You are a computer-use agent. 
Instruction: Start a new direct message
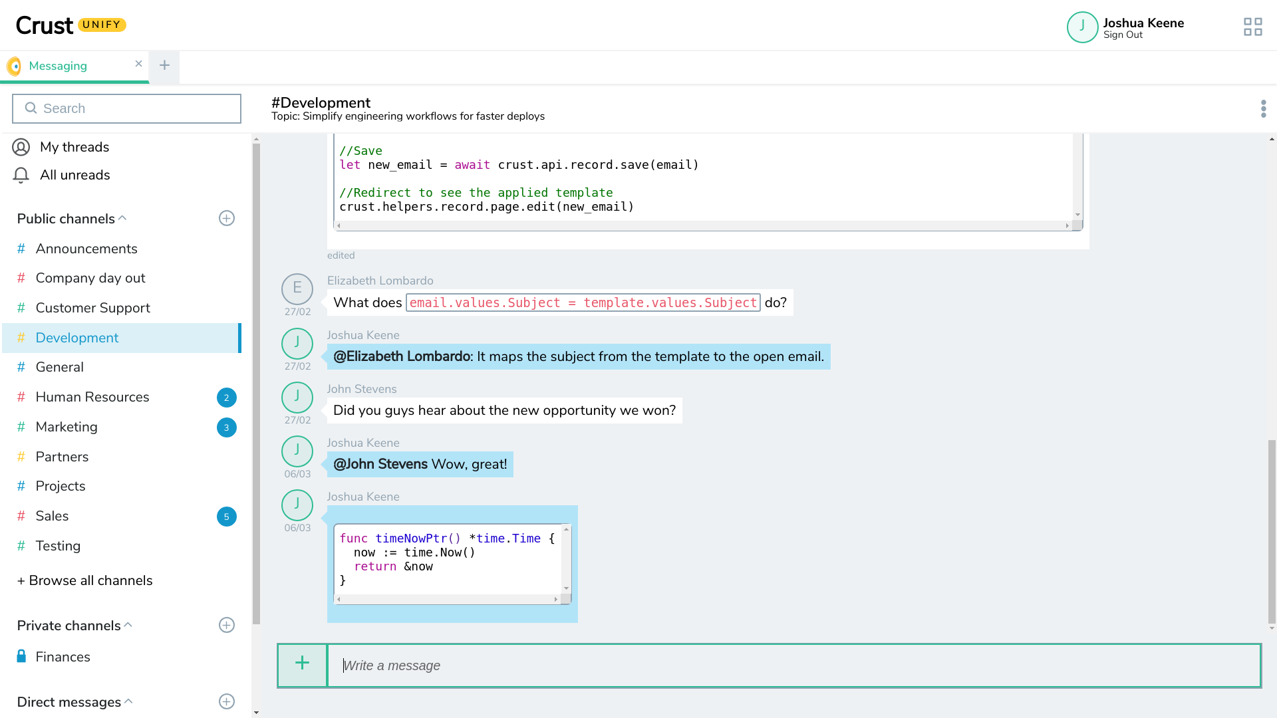(226, 702)
